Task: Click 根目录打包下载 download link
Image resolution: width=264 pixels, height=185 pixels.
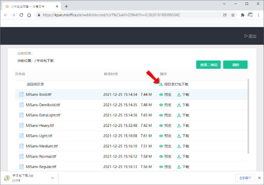Action: tap(174, 84)
